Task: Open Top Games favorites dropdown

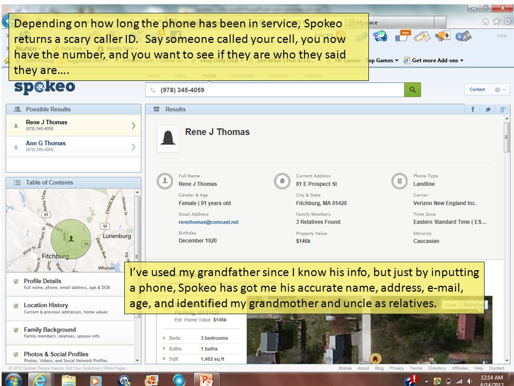Action: [383, 61]
